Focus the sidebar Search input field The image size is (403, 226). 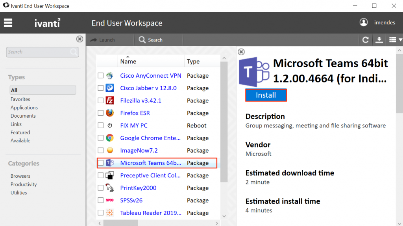click(x=43, y=52)
